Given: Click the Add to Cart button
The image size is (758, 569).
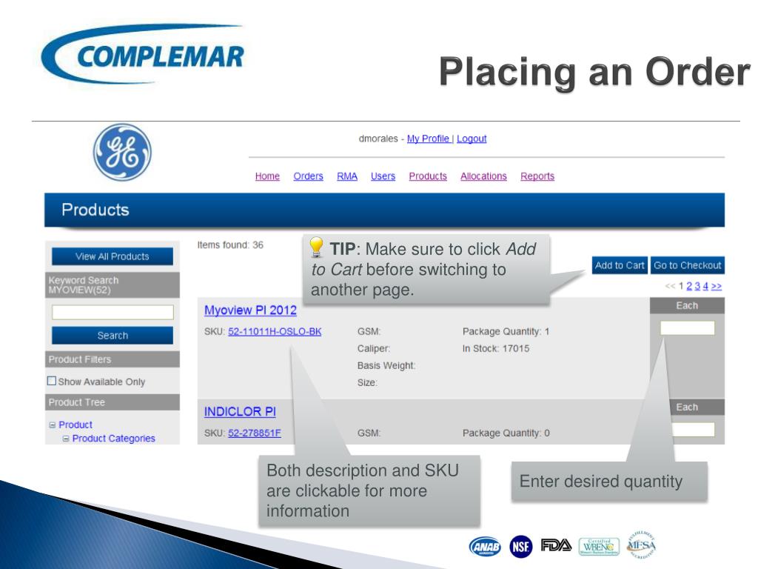Looking at the screenshot, I should tap(620, 265).
